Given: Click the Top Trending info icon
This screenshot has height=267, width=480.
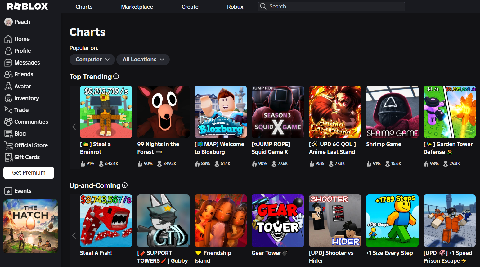Looking at the screenshot, I should coord(116,76).
